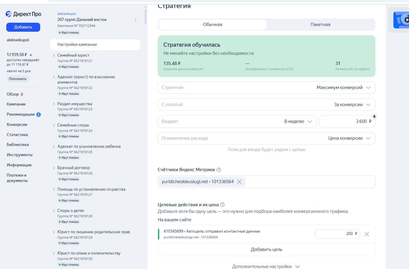409x269 pixels.
Task: Click the blue Добавить button
Action: (x=23, y=27)
